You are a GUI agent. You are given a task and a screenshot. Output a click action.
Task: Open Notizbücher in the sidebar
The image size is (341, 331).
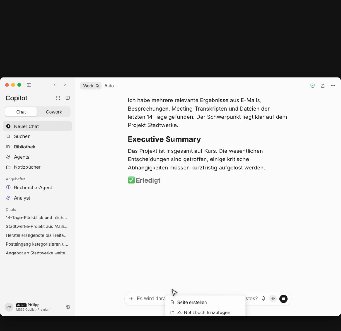pos(37,167)
